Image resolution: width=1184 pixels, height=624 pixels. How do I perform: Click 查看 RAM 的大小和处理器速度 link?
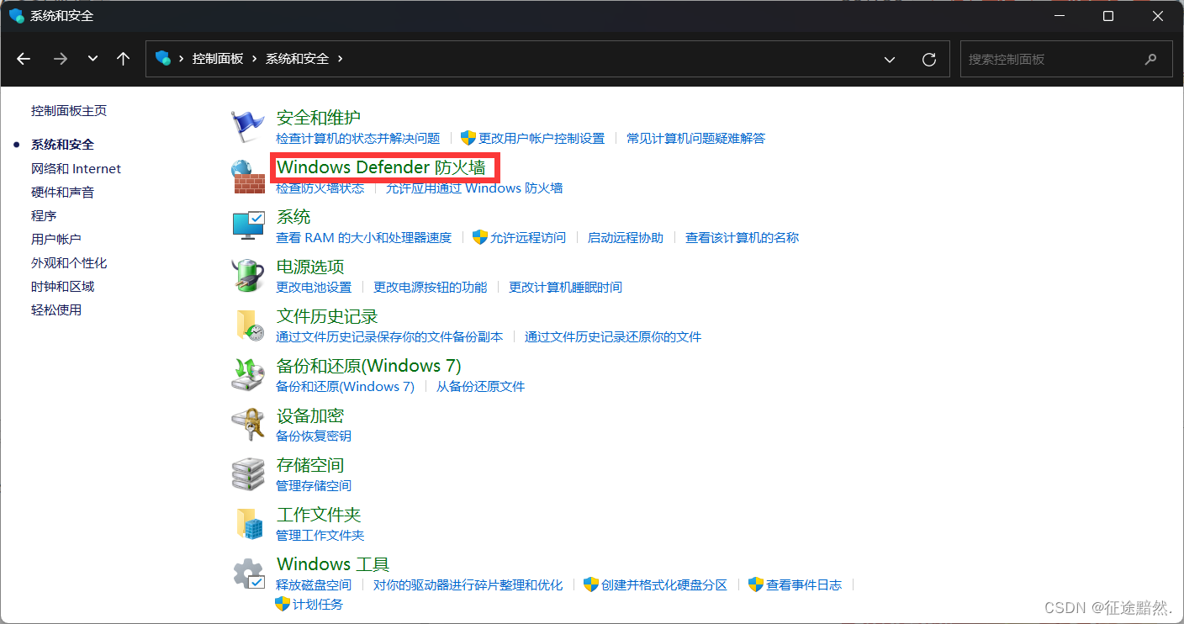(x=364, y=238)
